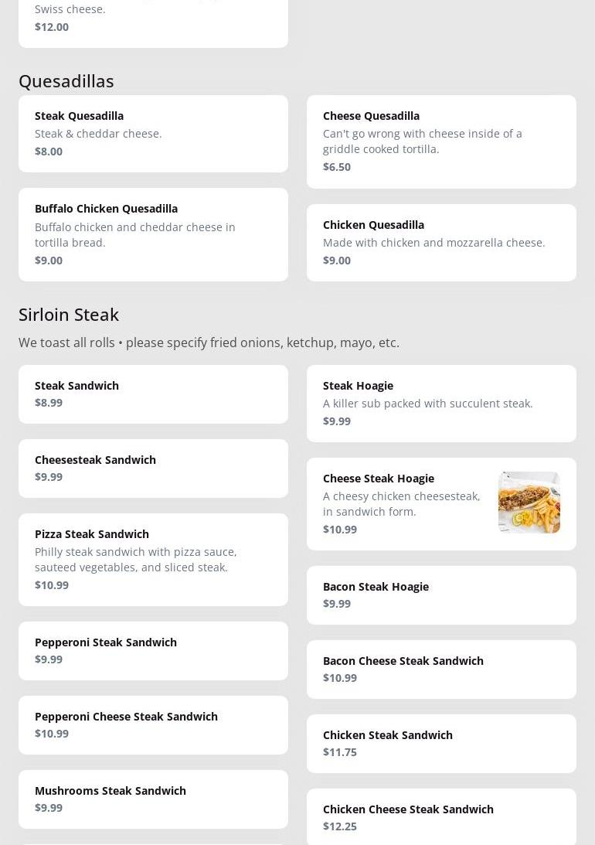Select the Cheese Quesadilla menu card
595x845 pixels.
(x=441, y=141)
